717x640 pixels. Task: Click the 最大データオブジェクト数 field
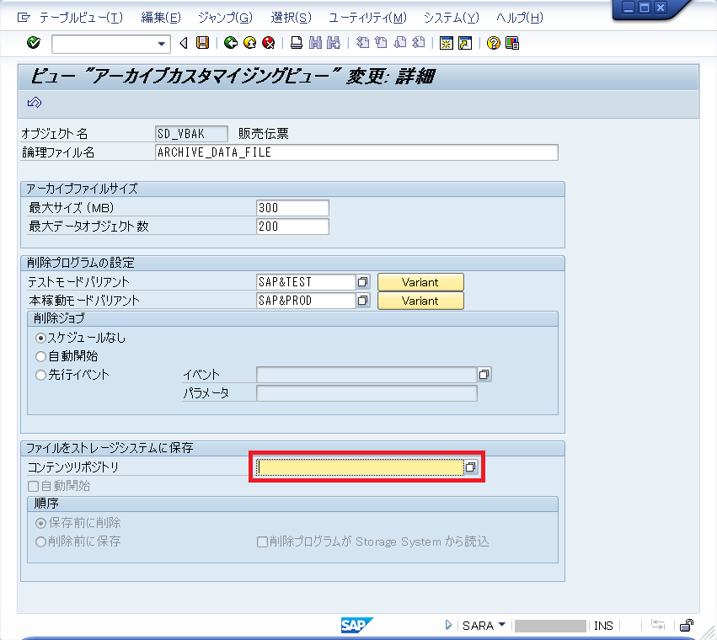(292, 227)
